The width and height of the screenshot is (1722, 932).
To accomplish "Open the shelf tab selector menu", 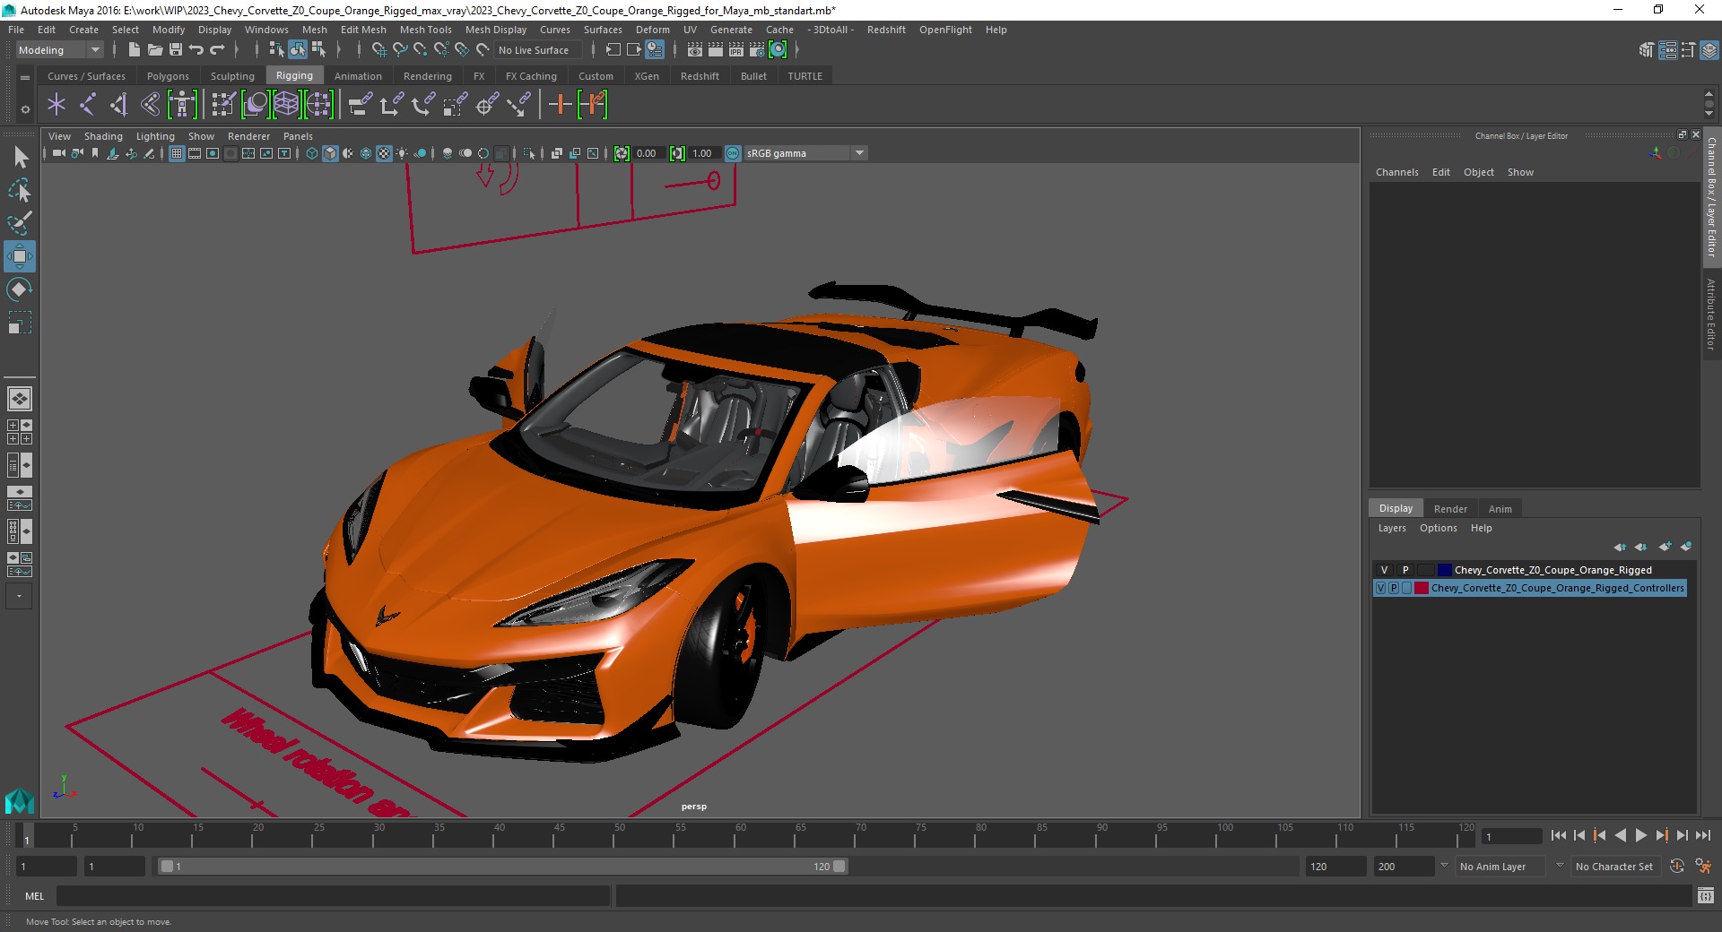I will tap(25, 78).
